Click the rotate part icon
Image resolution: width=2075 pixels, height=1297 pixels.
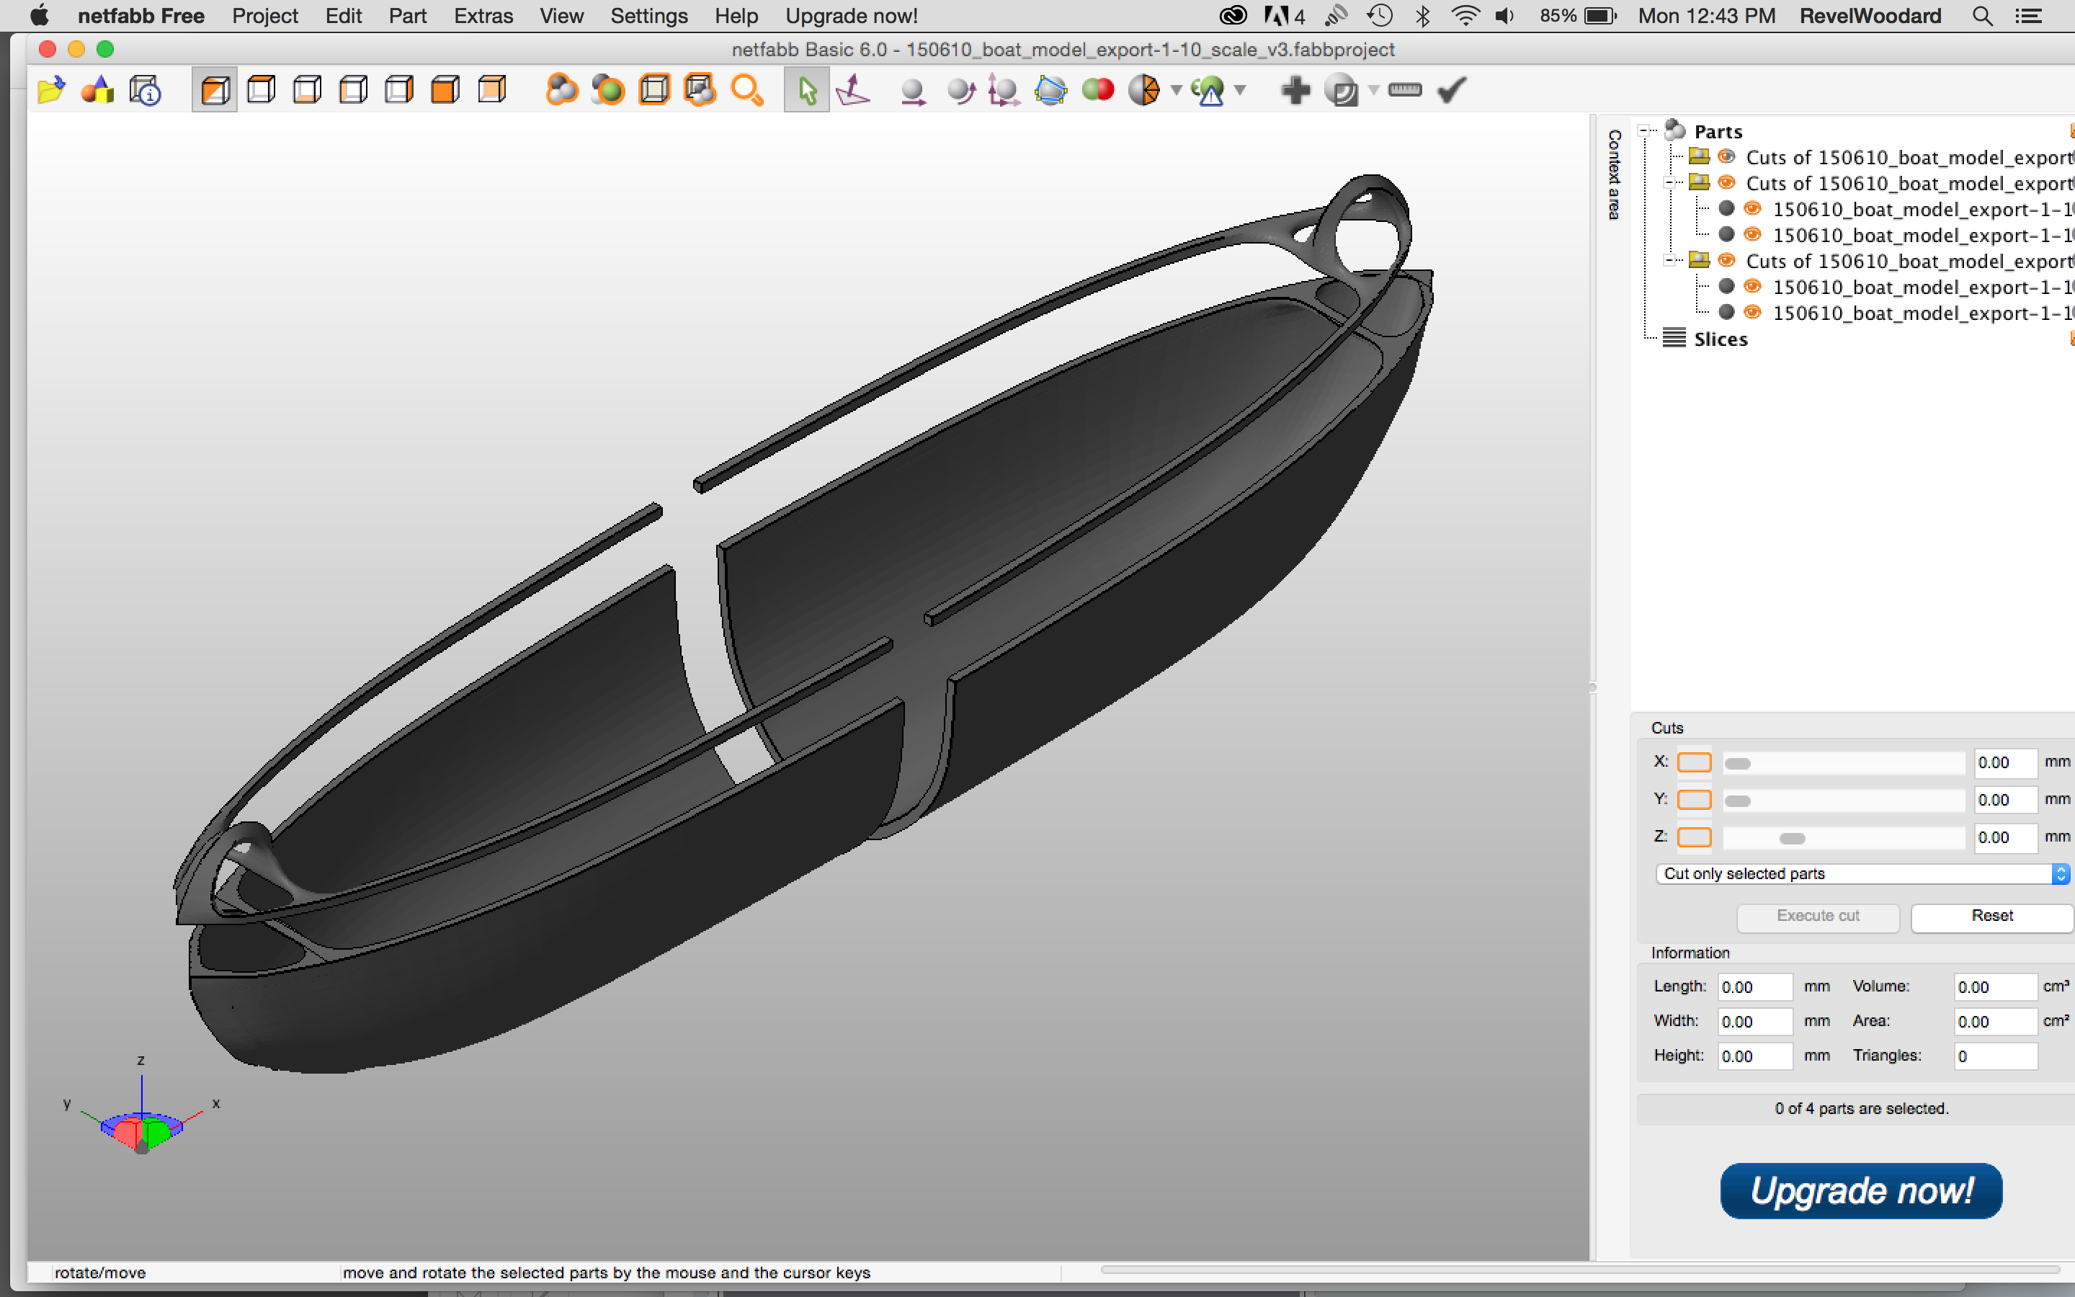(960, 90)
